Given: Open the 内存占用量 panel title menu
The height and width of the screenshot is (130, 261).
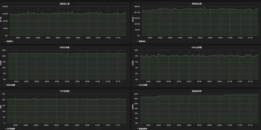Looking at the screenshot, I should point(64,47).
